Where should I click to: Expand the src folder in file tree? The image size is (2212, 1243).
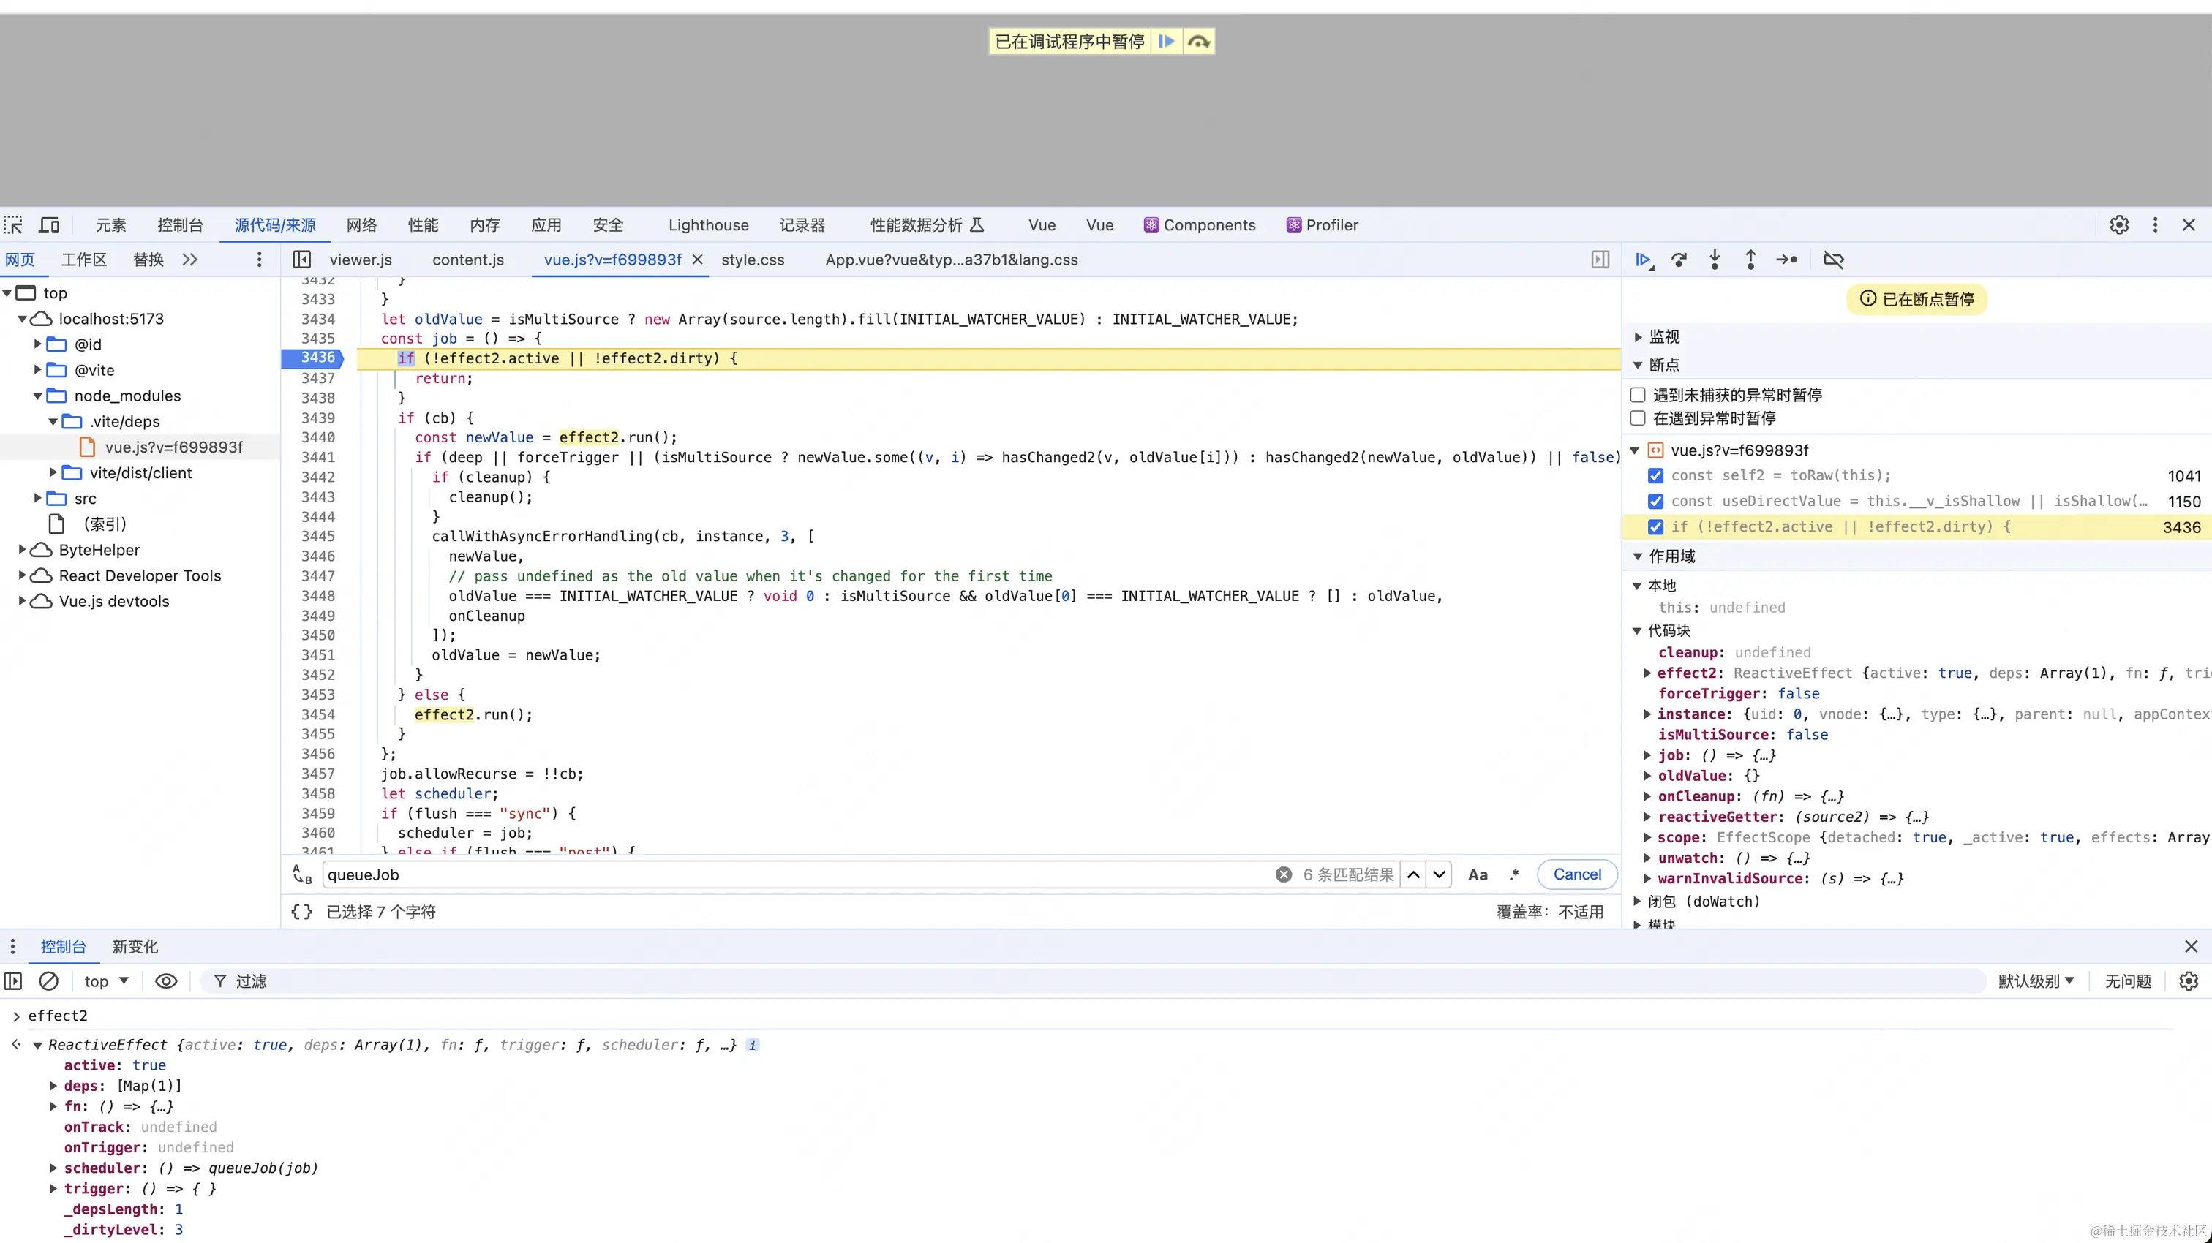[x=38, y=499]
